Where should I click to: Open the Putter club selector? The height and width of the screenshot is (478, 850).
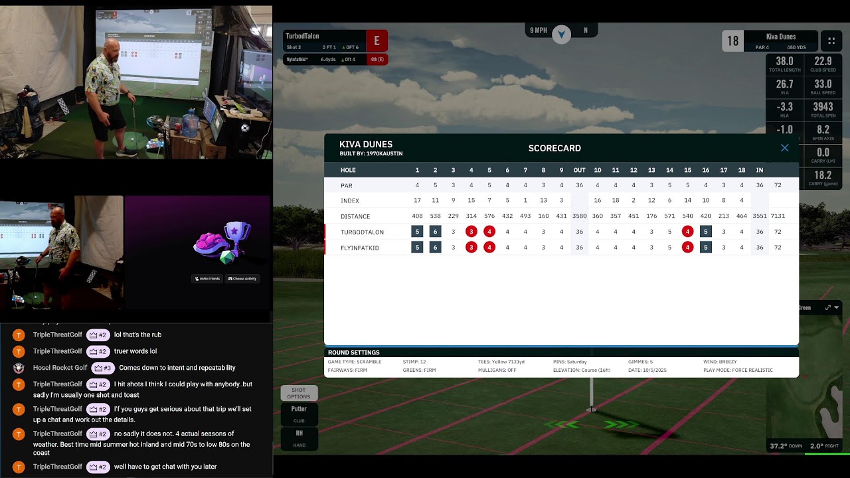click(299, 413)
